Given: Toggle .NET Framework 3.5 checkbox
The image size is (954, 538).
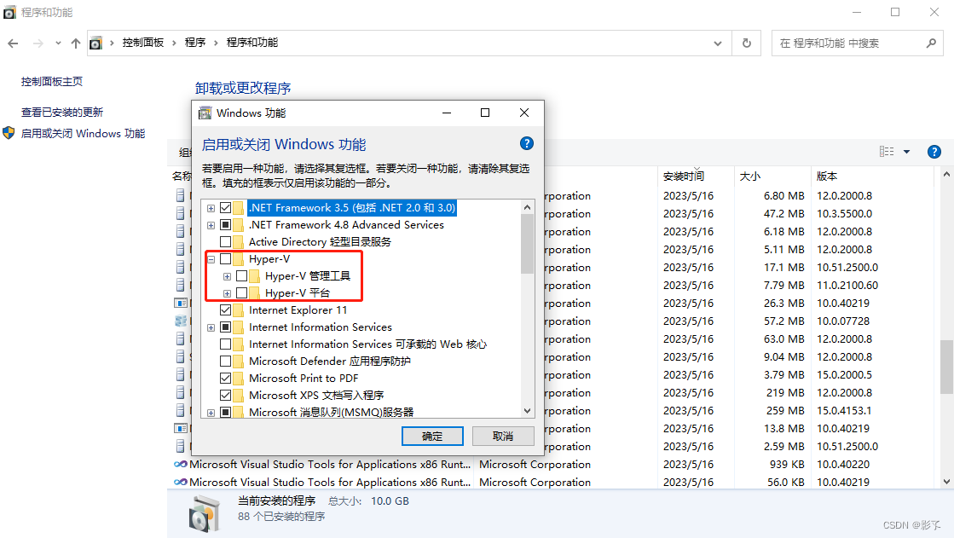Looking at the screenshot, I should point(225,207).
